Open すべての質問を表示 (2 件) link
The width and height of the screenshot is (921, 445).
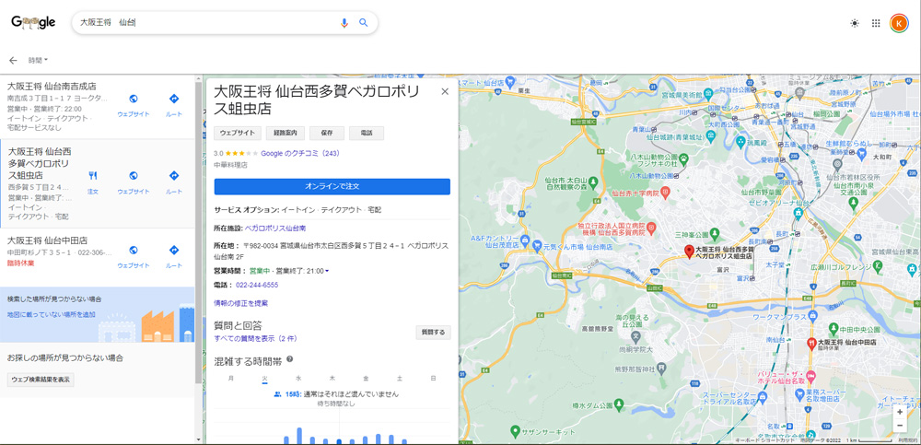click(x=255, y=339)
